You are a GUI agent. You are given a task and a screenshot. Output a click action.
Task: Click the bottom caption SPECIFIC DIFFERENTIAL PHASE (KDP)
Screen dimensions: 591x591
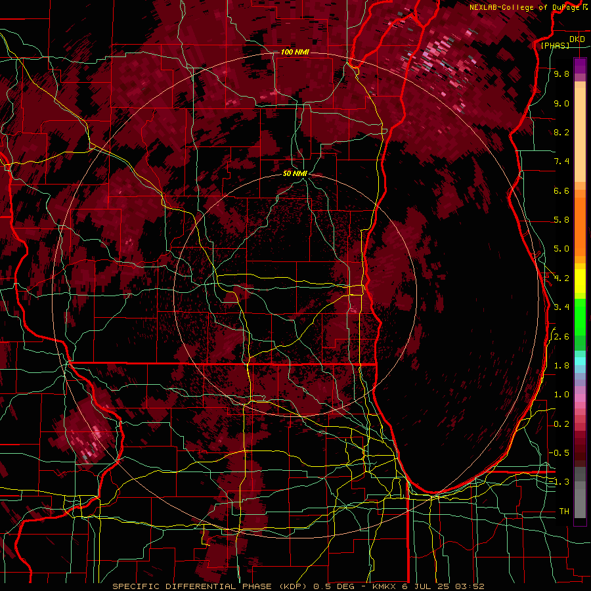[x=211, y=586]
